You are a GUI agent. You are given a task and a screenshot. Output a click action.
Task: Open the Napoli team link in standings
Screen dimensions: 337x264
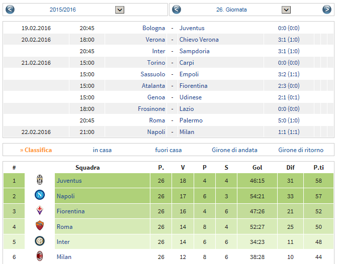click(66, 196)
